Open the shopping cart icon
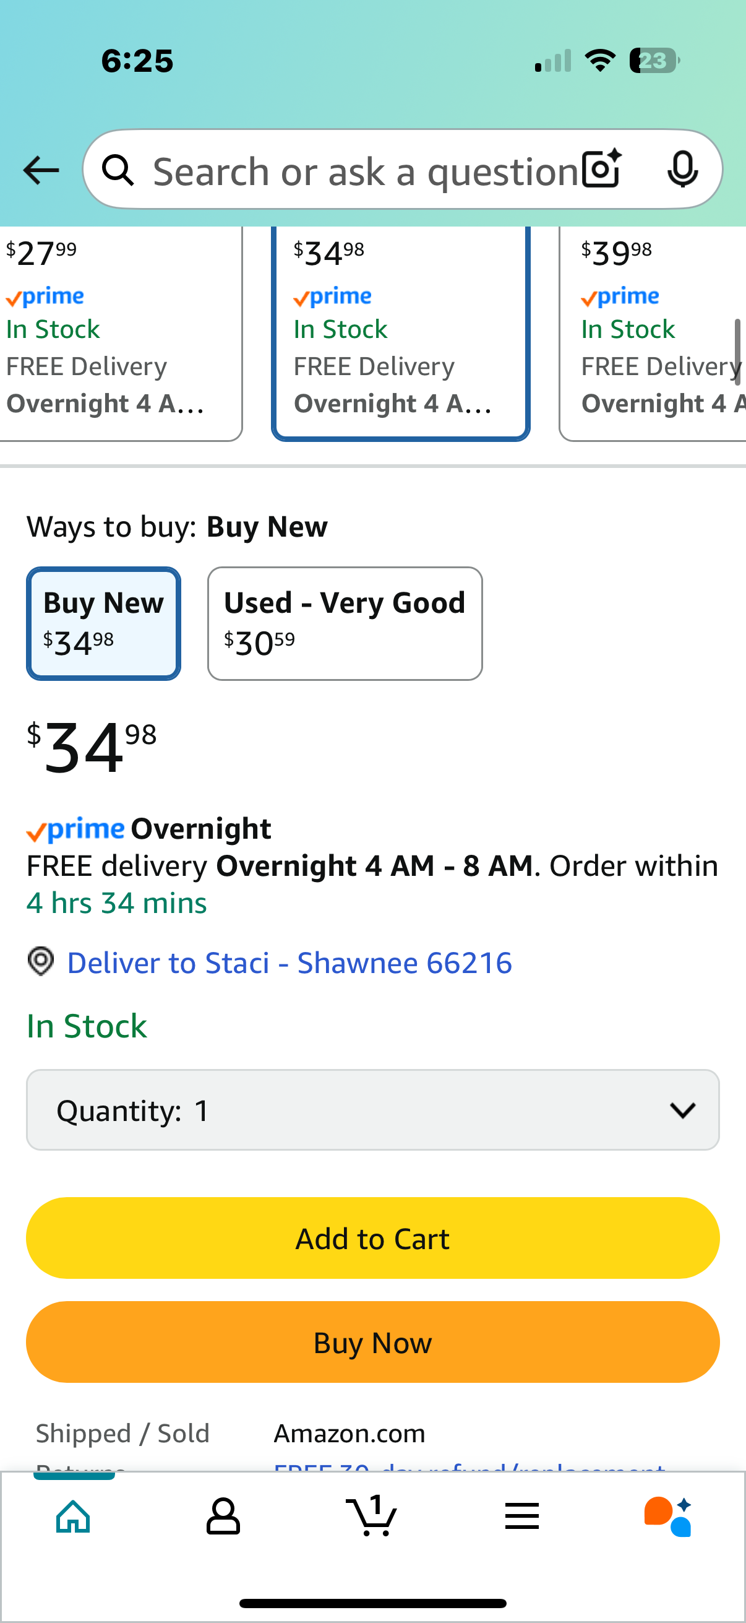Screen dimensions: 746x1623 pyautogui.click(x=371, y=1515)
